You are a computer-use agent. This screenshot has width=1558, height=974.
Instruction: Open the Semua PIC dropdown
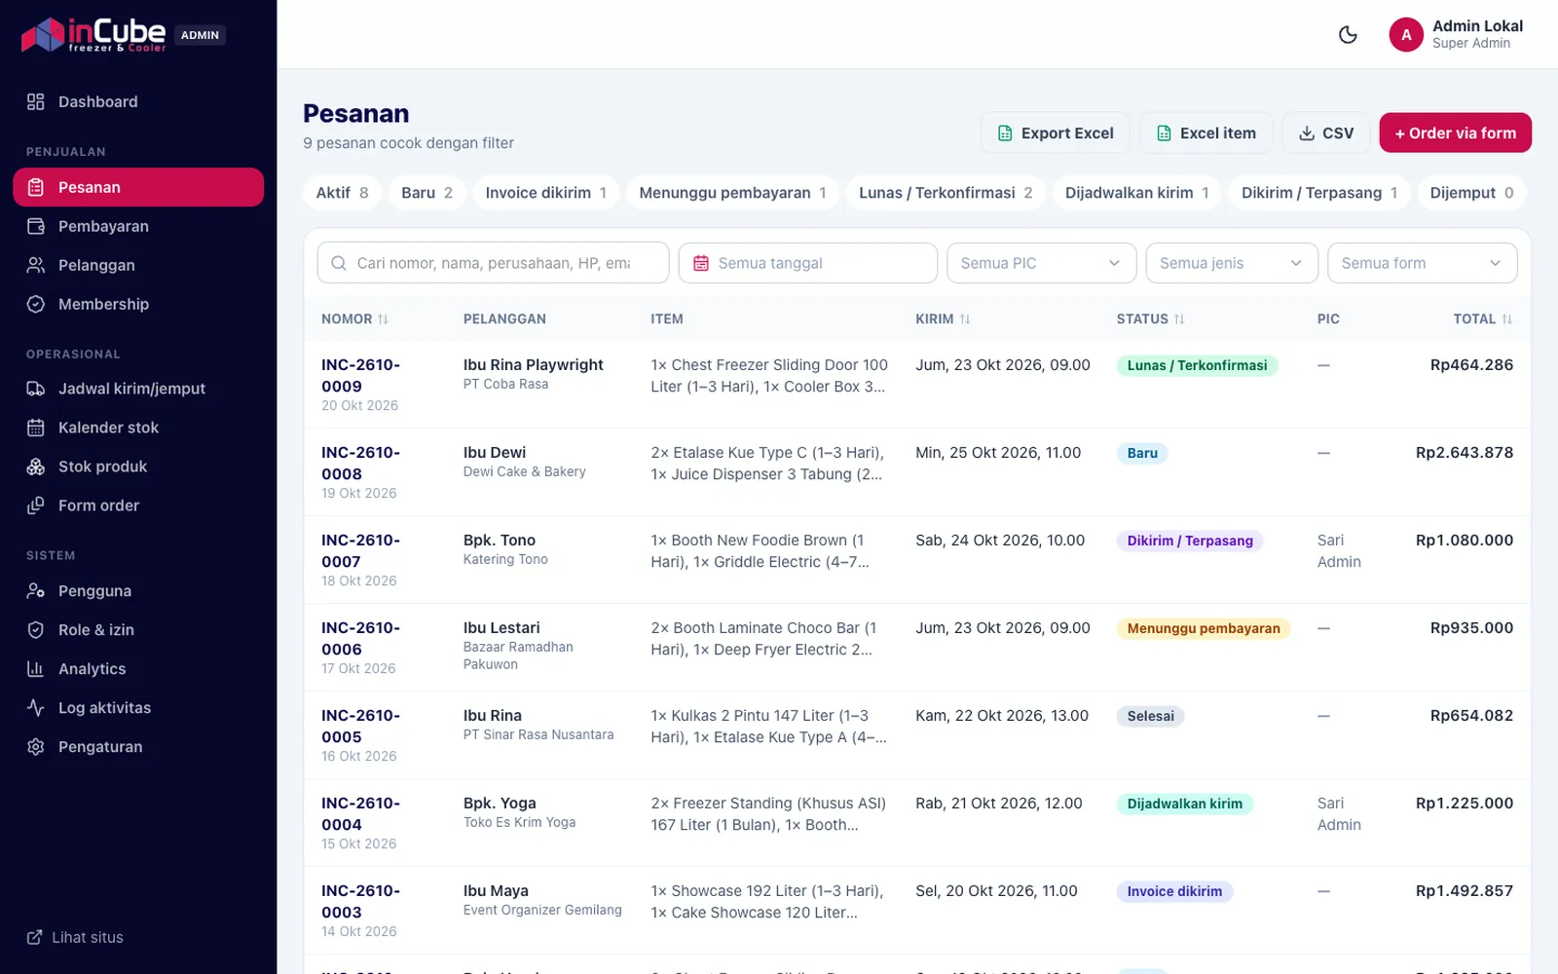click(x=1041, y=263)
